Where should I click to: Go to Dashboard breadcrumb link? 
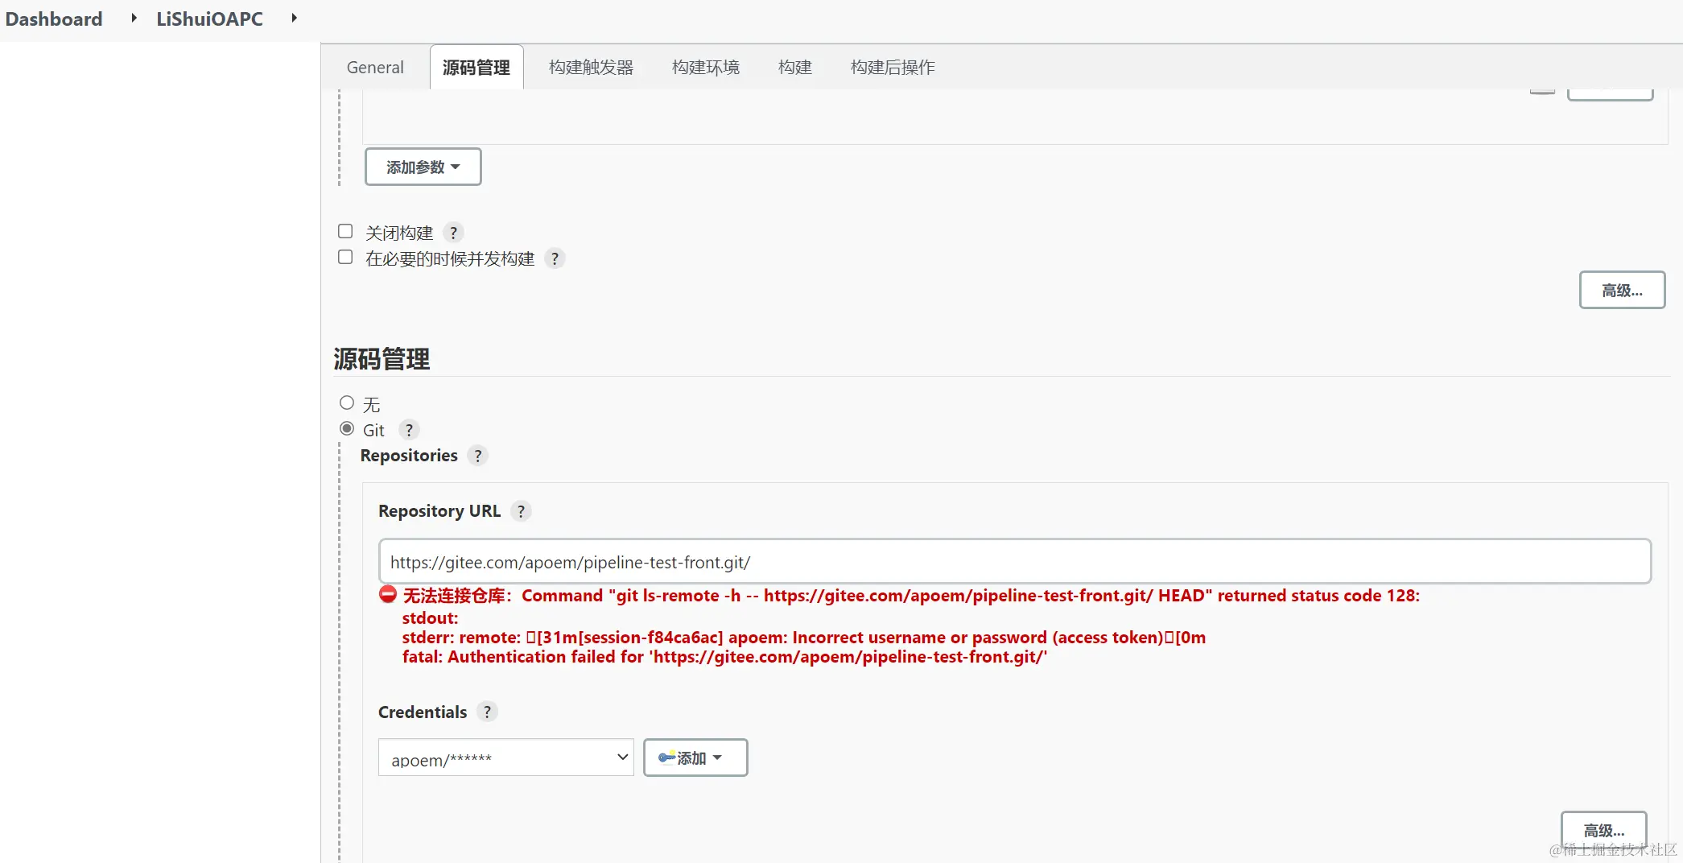(54, 19)
